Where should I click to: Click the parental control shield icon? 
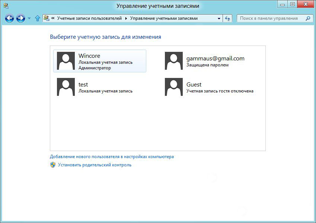(53, 165)
